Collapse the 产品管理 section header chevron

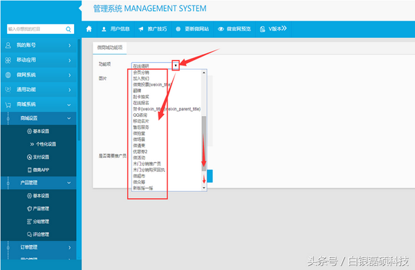click(x=69, y=183)
